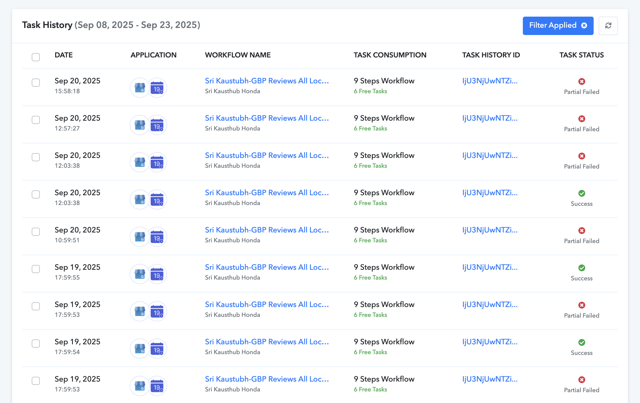This screenshot has width=640, height=403.
Task: Open task history ID for Sep 19 17:59:54
Action: (490, 342)
